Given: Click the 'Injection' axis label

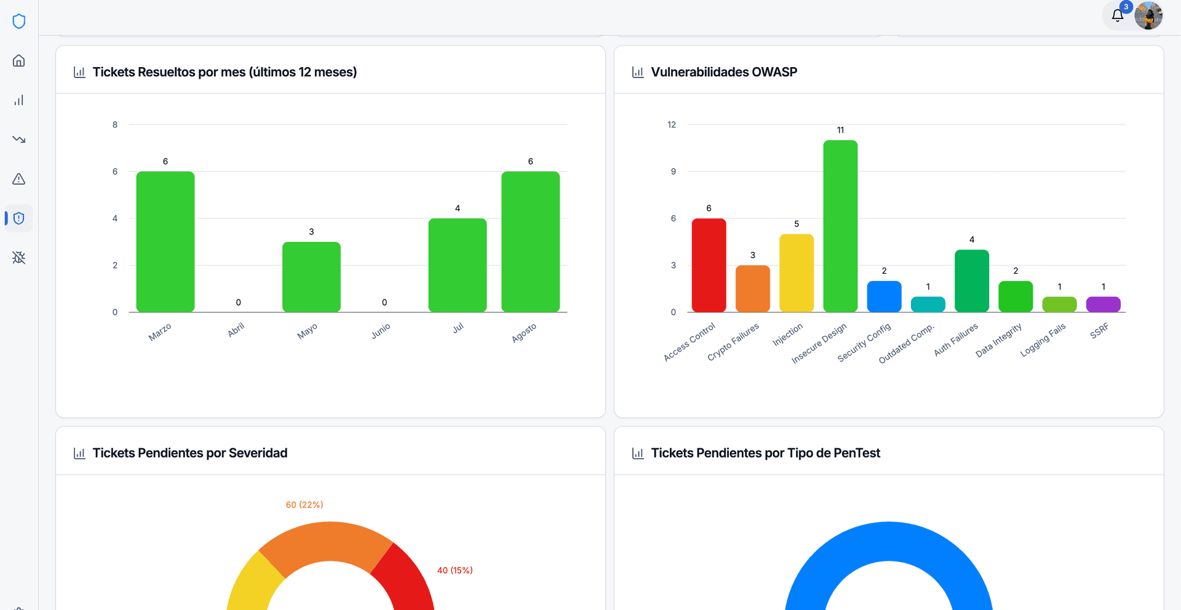Looking at the screenshot, I should tap(788, 335).
